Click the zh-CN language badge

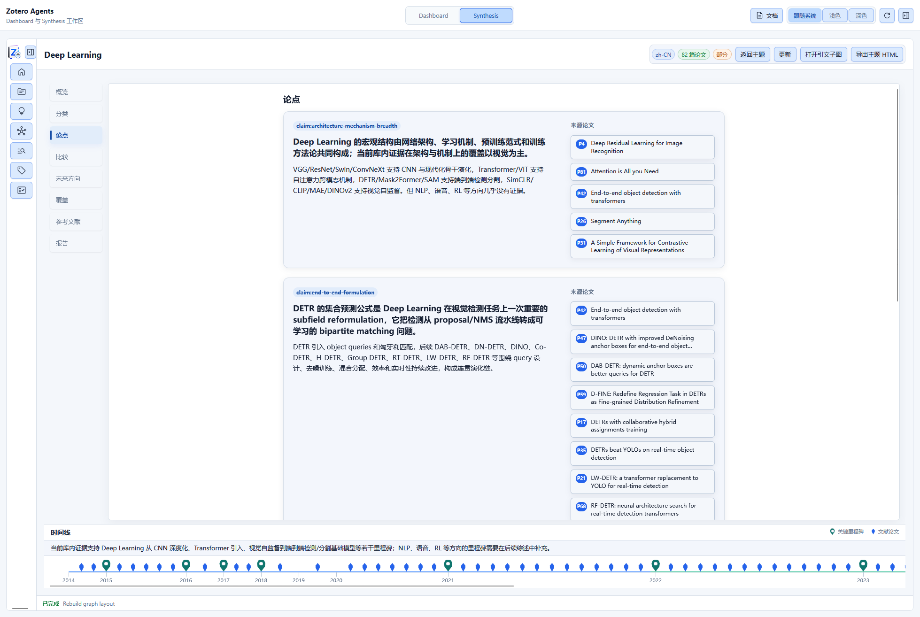663,54
